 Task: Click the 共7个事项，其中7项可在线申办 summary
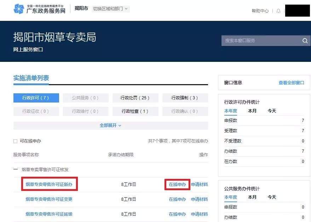pyautogui.click(x=178, y=141)
